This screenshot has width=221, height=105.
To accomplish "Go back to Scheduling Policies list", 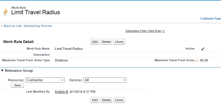I will point(28,26).
